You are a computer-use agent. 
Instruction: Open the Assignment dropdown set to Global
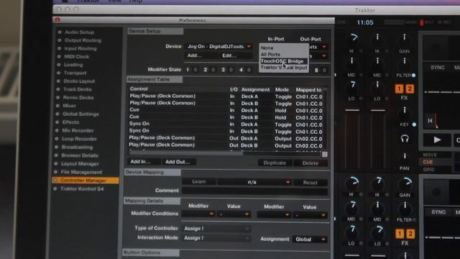(x=310, y=240)
